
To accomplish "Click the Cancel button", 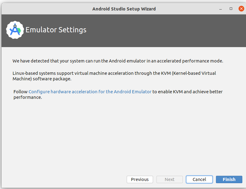I will point(199,179).
